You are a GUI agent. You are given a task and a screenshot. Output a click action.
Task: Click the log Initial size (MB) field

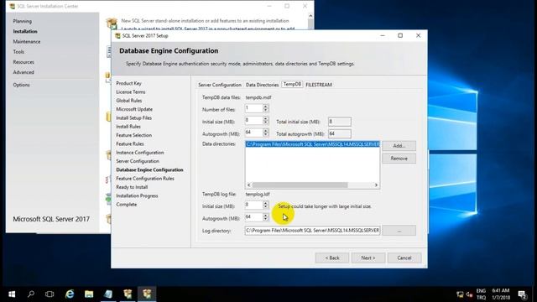pos(253,205)
